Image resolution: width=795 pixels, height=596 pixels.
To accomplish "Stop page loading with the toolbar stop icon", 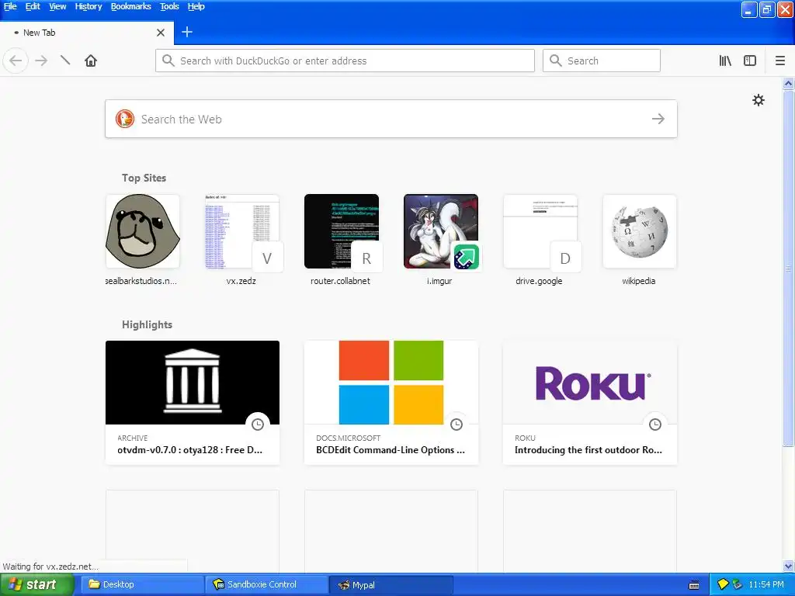I will tap(65, 61).
